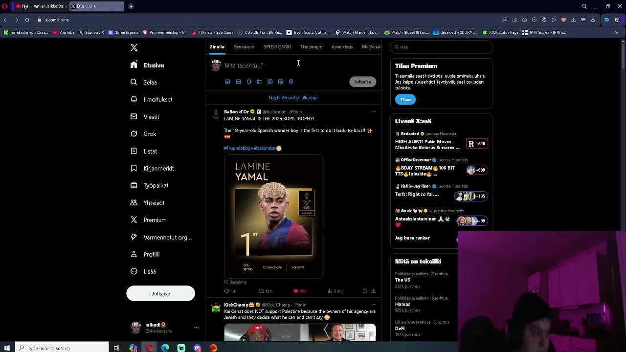Open Selaa (explore) in the sidebar
Image resolution: width=626 pixels, height=352 pixels.
[144, 82]
